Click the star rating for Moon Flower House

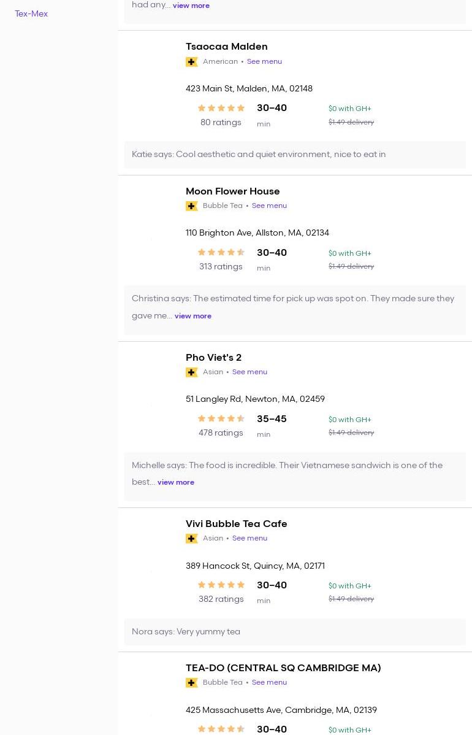coord(221,252)
